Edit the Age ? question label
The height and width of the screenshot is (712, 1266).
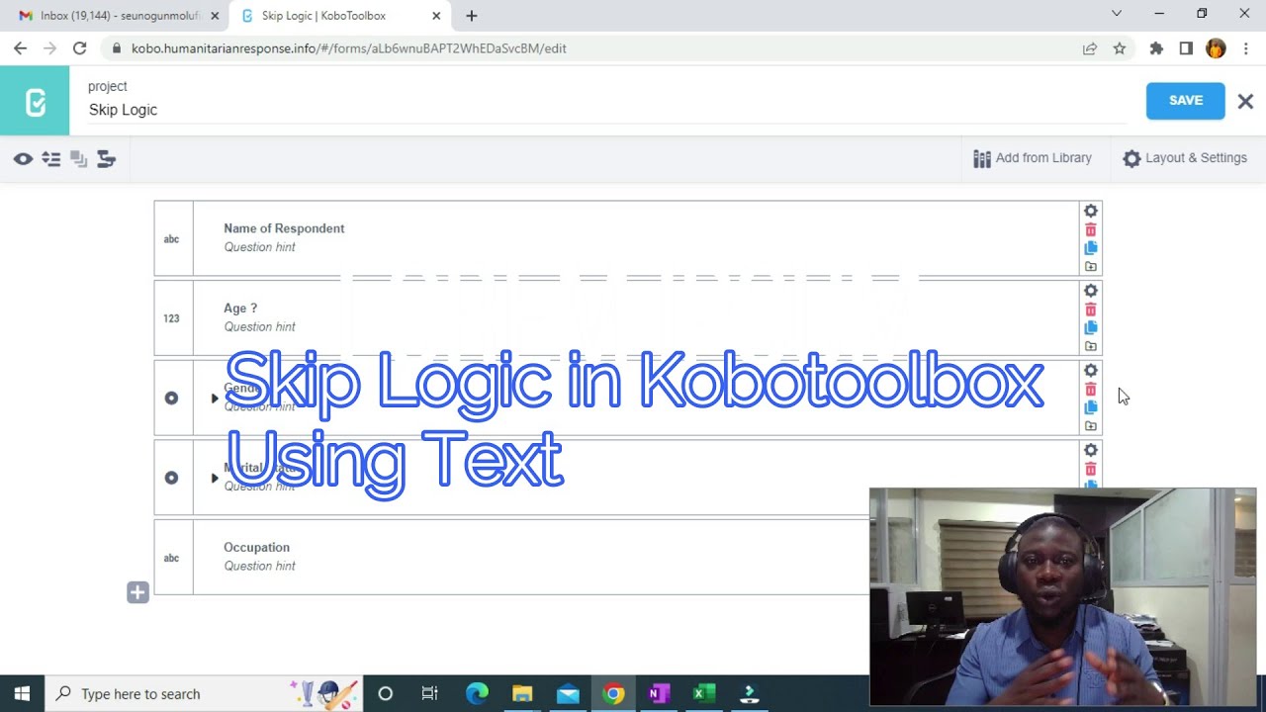pos(240,309)
